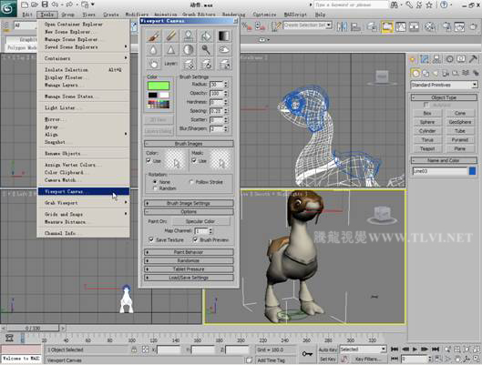Click the Radius value input field
482x365 pixels.
(217, 84)
